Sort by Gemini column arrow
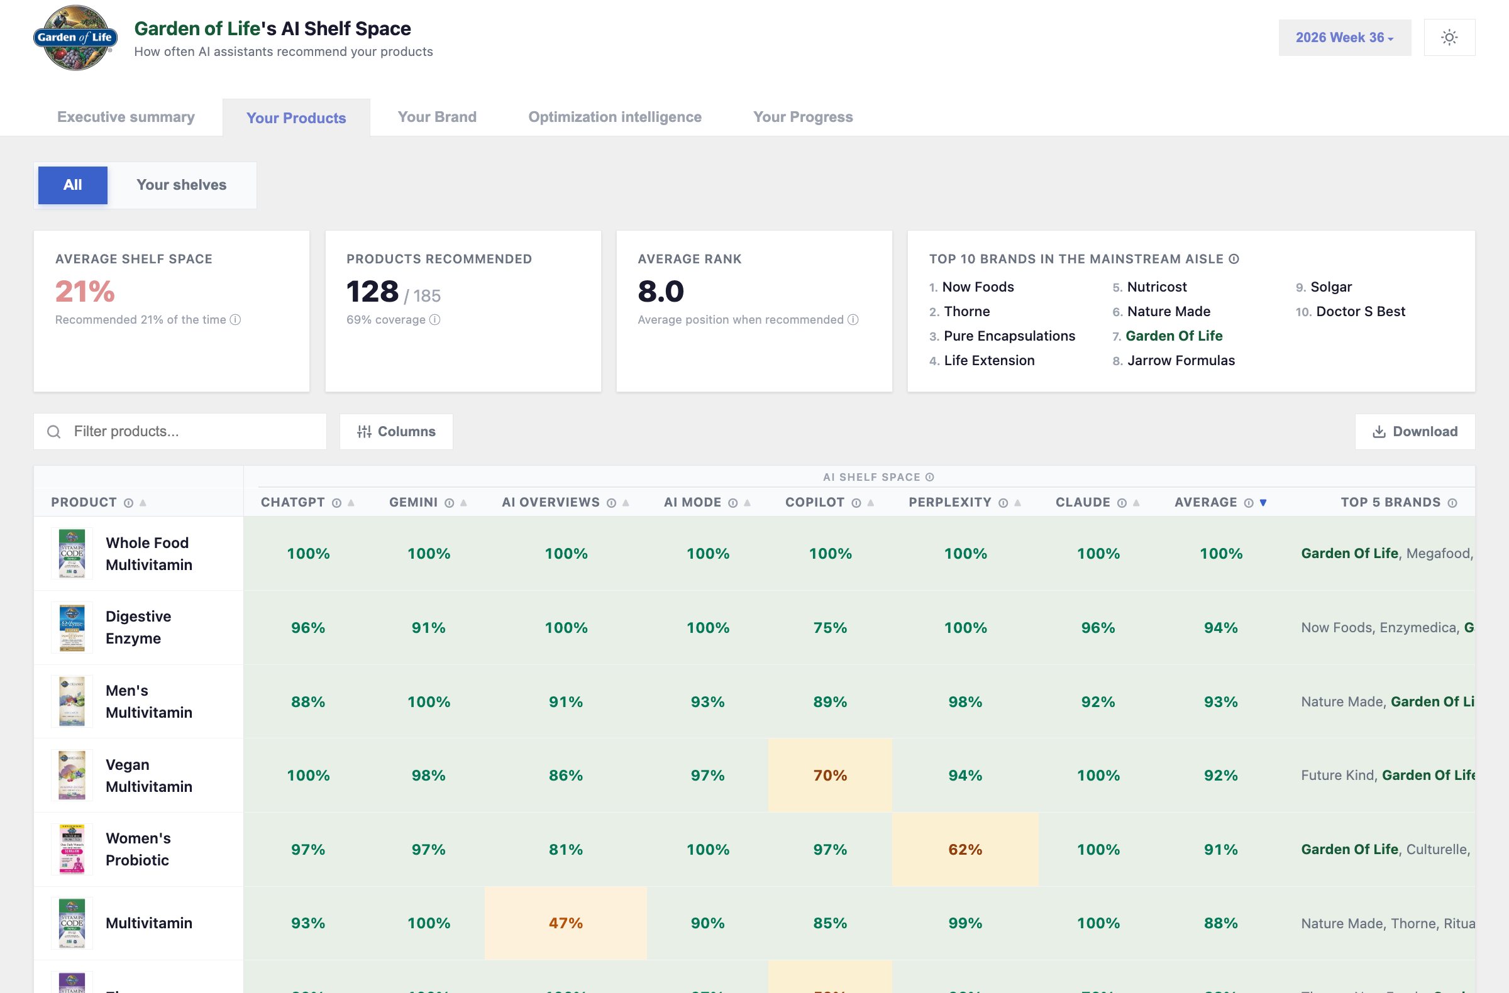This screenshot has width=1509, height=993. pos(464,503)
